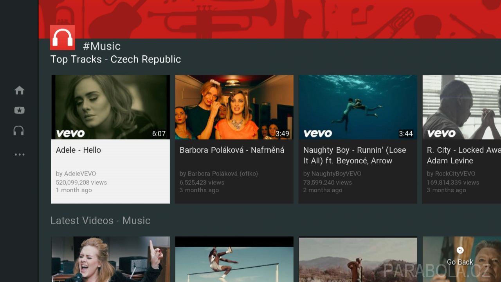This screenshot has height=282, width=501.
Task: Click the 73,599,240 views text
Action: point(327,183)
